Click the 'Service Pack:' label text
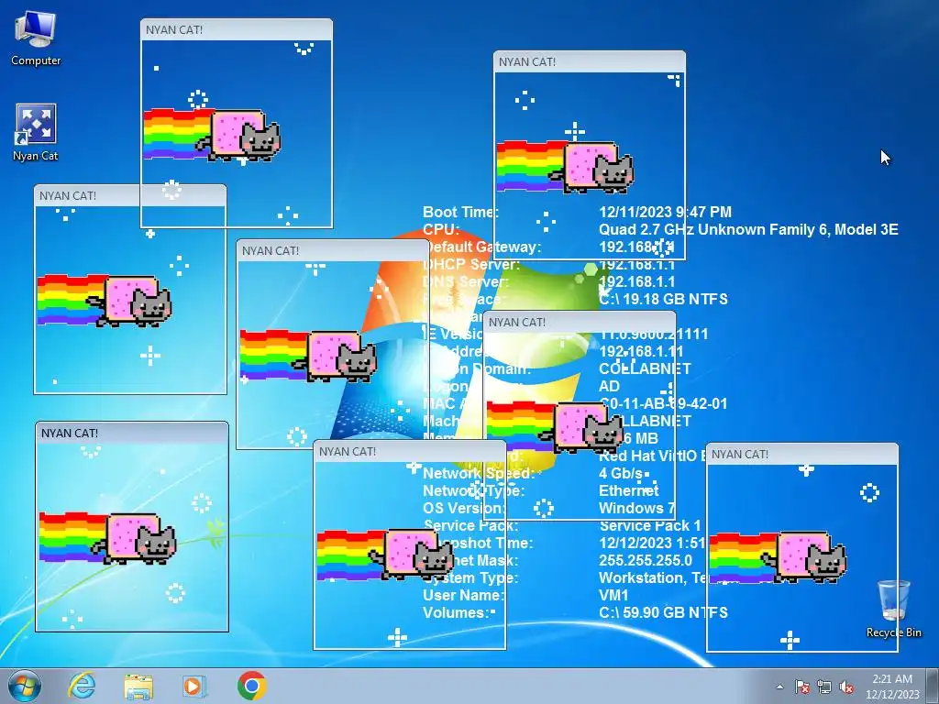Viewport: 939px width, 704px height. pos(470,525)
